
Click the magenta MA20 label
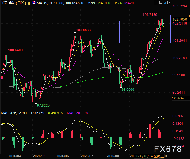(x=129, y=3)
